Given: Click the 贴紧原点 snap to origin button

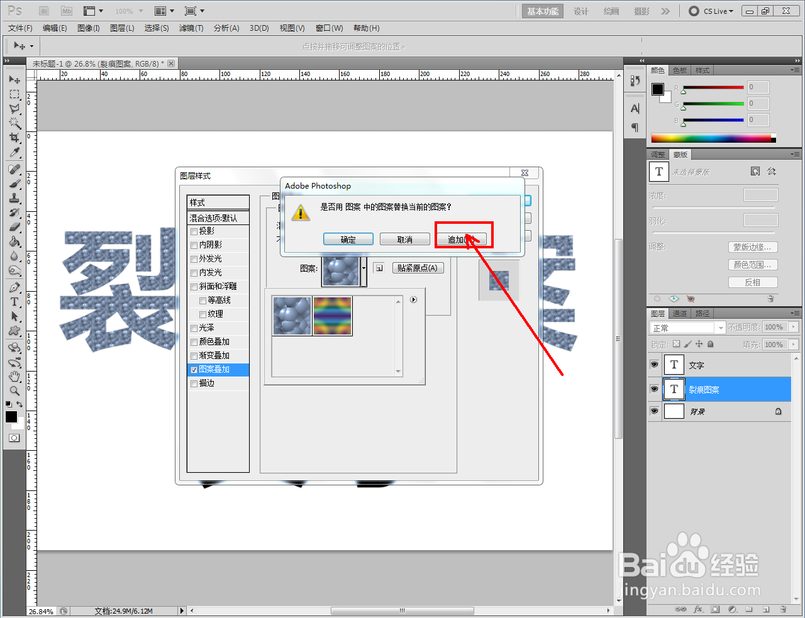Looking at the screenshot, I should point(418,268).
